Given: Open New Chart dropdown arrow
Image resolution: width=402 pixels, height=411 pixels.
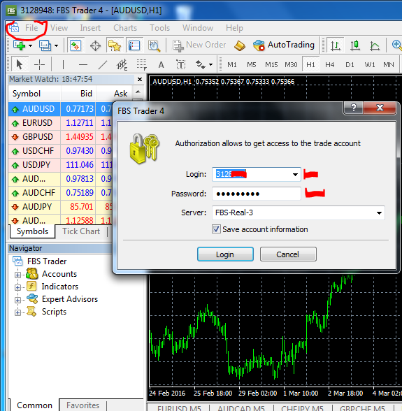Looking at the screenshot, I should (x=30, y=45).
